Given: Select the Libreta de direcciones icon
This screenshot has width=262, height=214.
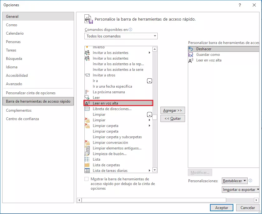Looking at the screenshot, I should pyautogui.click(x=87, y=109).
